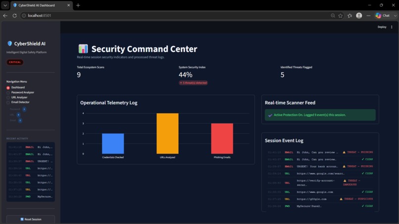The width and height of the screenshot is (399, 224).
Task: Add this page to favorites with the star
Action: pos(341,15)
